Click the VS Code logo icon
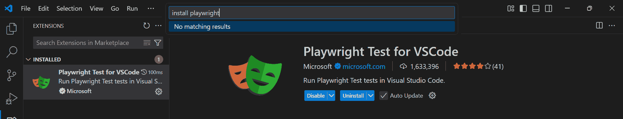This screenshot has width=623, height=119. point(9,8)
